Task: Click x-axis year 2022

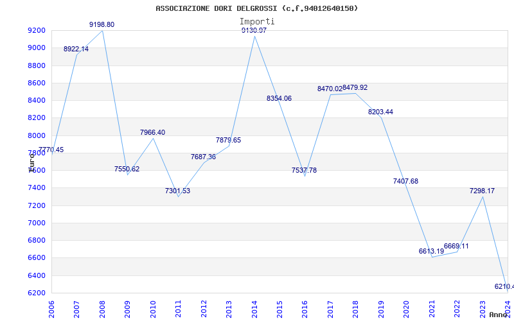Action: pos(457,309)
